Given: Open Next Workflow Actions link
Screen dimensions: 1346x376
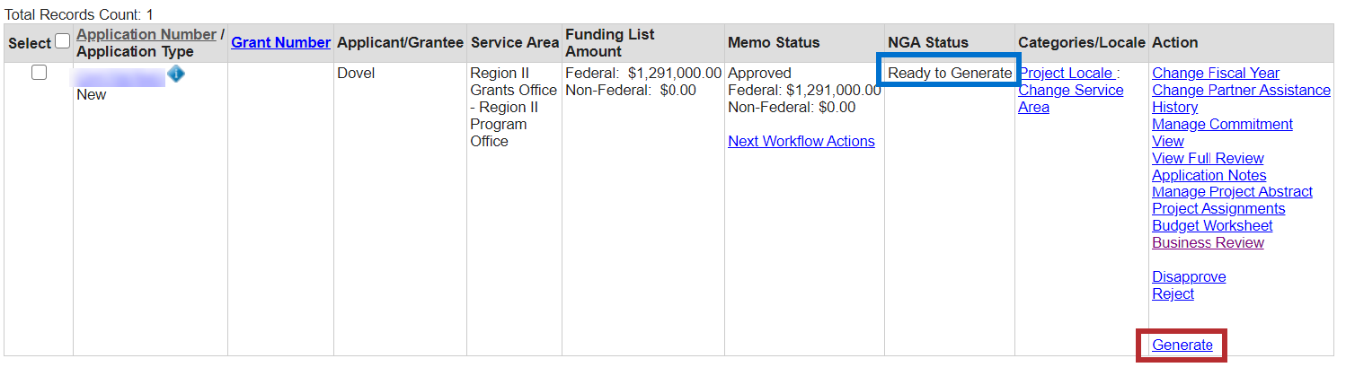Looking at the screenshot, I should 801,141.
